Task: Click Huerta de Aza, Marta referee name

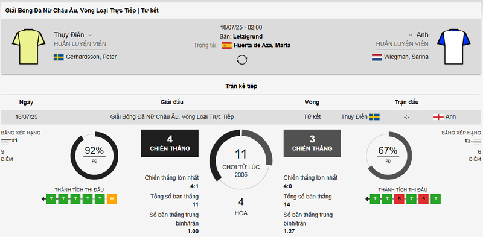Action: pyautogui.click(x=262, y=46)
